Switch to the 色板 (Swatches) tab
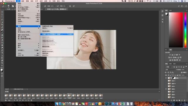The image size is (188, 106). pyautogui.click(x=170, y=11)
